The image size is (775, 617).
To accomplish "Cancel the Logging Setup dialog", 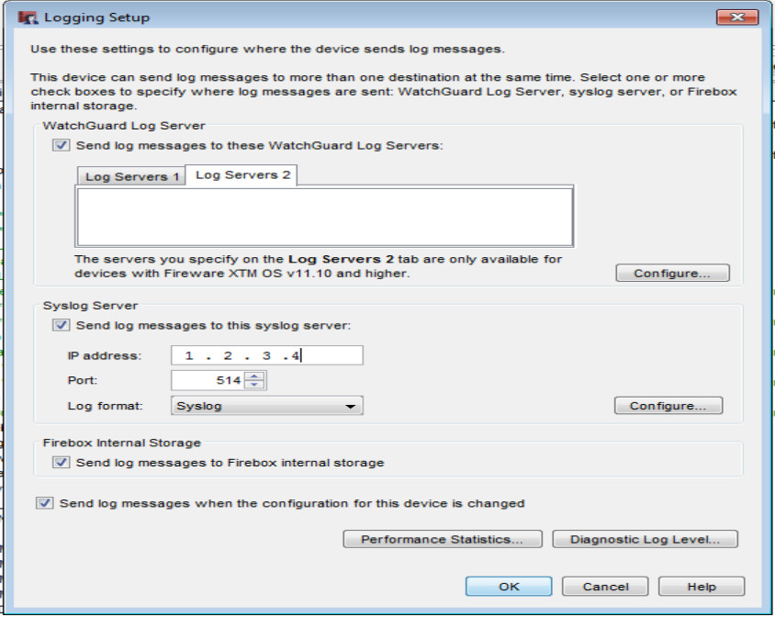I will (605, 587).
